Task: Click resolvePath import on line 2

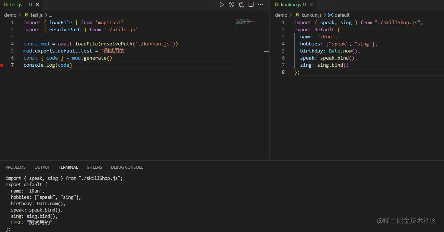Action: 65,30
